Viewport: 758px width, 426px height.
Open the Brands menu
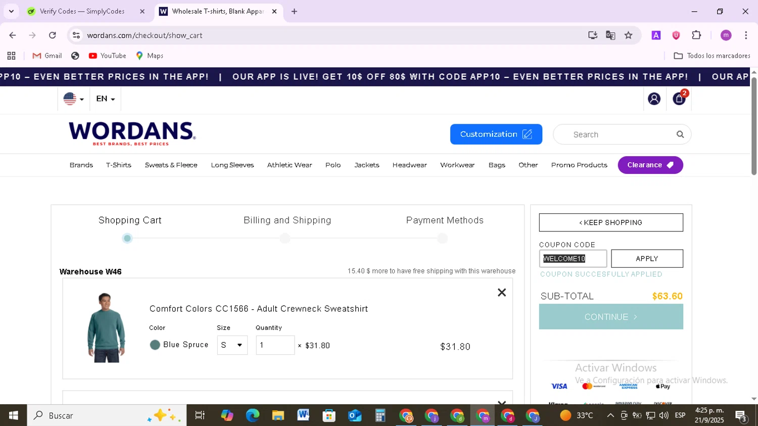[81, 165]
